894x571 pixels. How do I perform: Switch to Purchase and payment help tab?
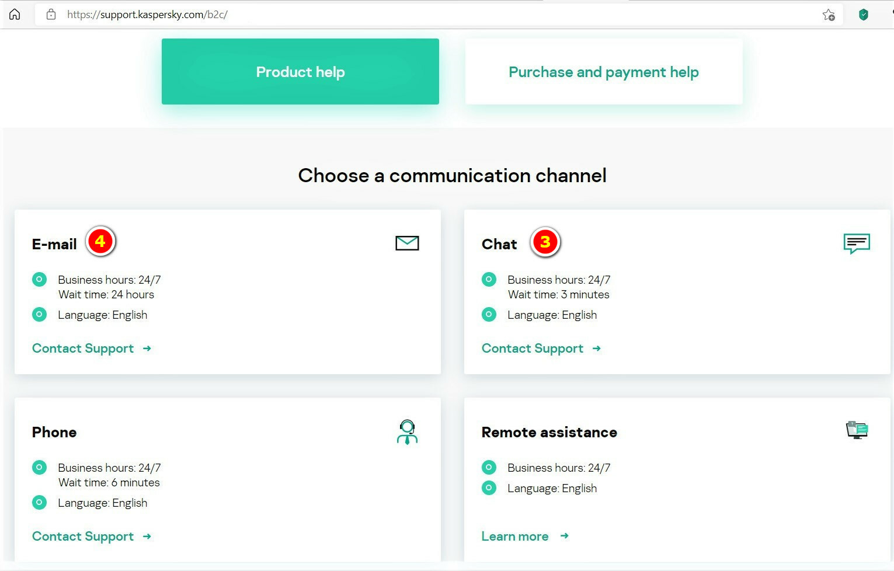pyautogui.click(x=604, y=72)
